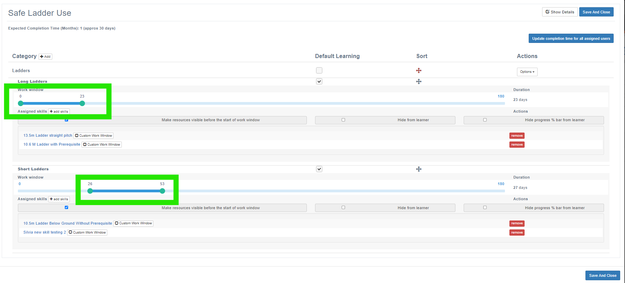625x283 pixels.
Task: Open 10.5m Ladder Below Ground Without Prerequisite
Action: (68, 223)
